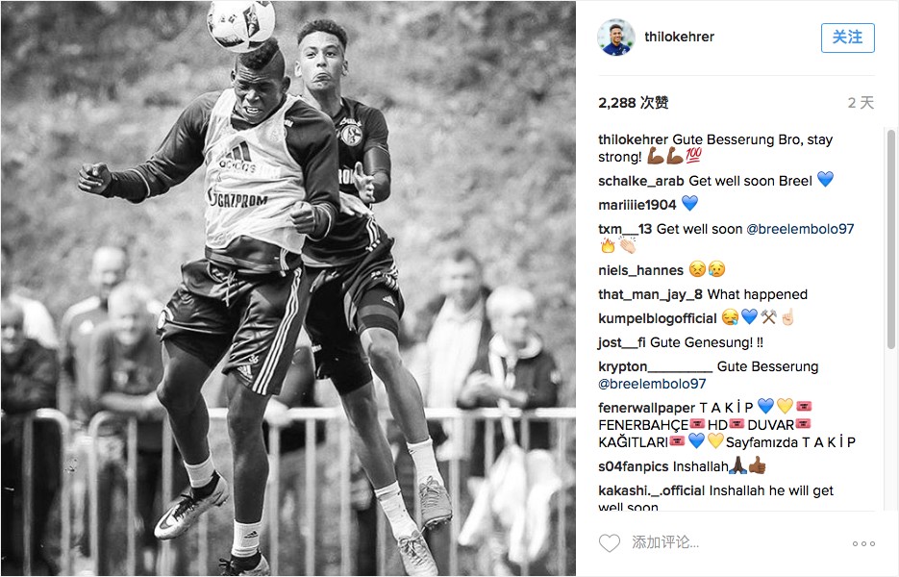Click the comments panel scrollbar
Viewport: 899px width, 577px height.
[x=891, y=239]
